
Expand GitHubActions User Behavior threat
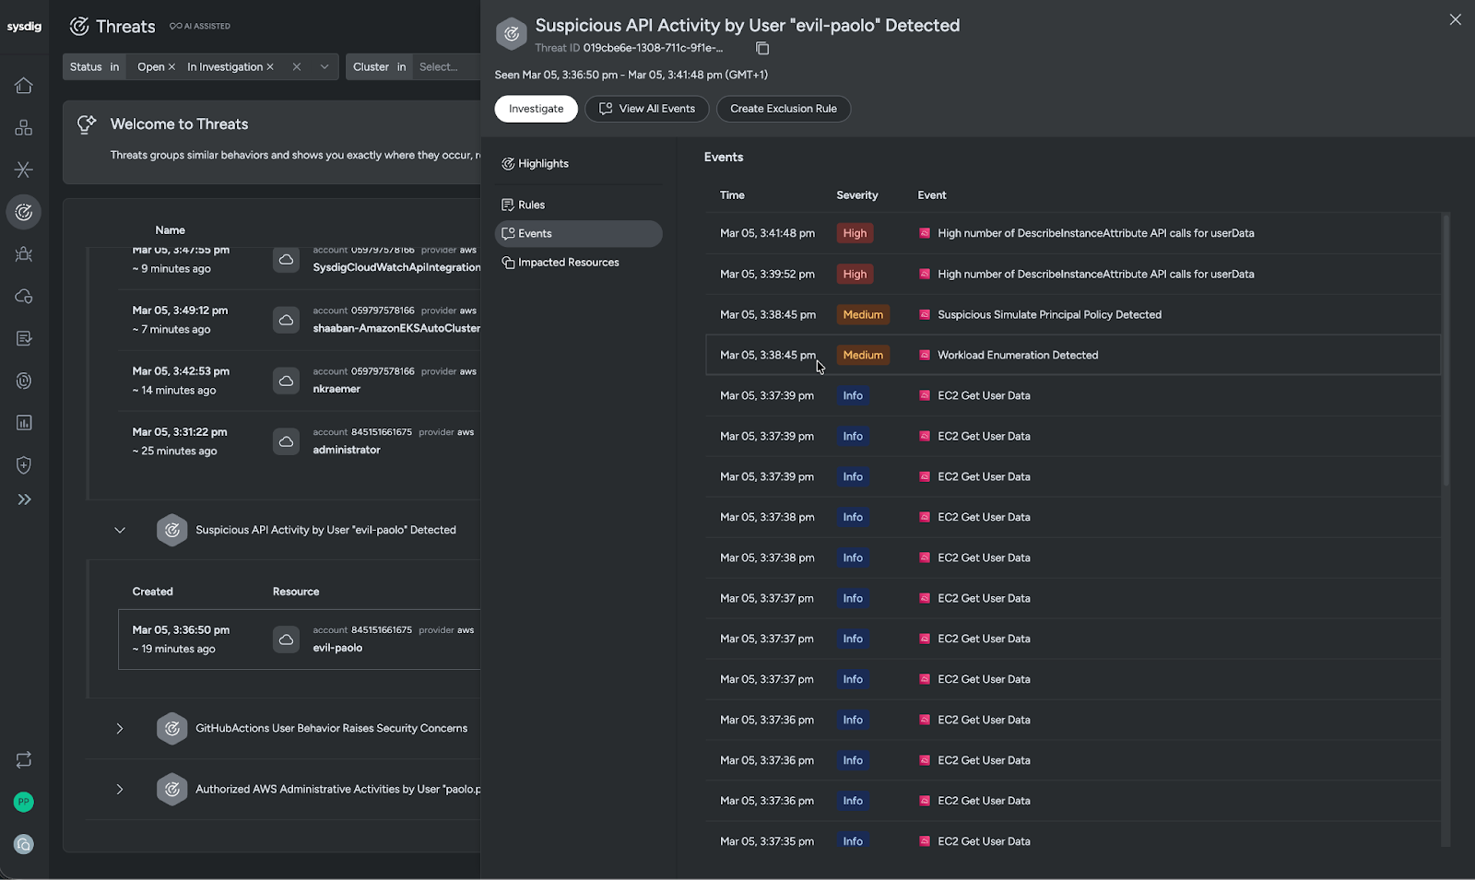(x=120, y=729)
